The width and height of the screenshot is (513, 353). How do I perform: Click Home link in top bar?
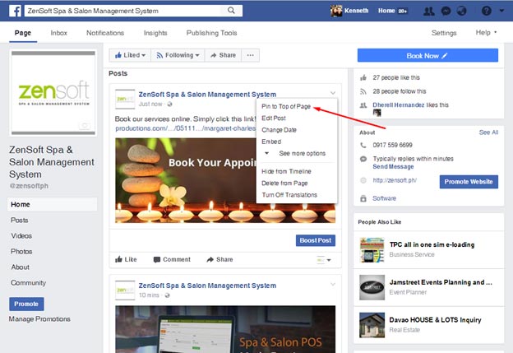pos(386,11)
